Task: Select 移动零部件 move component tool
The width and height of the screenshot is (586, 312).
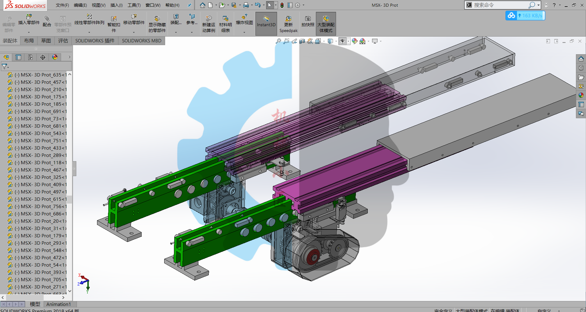Action: tap(134, 20)
